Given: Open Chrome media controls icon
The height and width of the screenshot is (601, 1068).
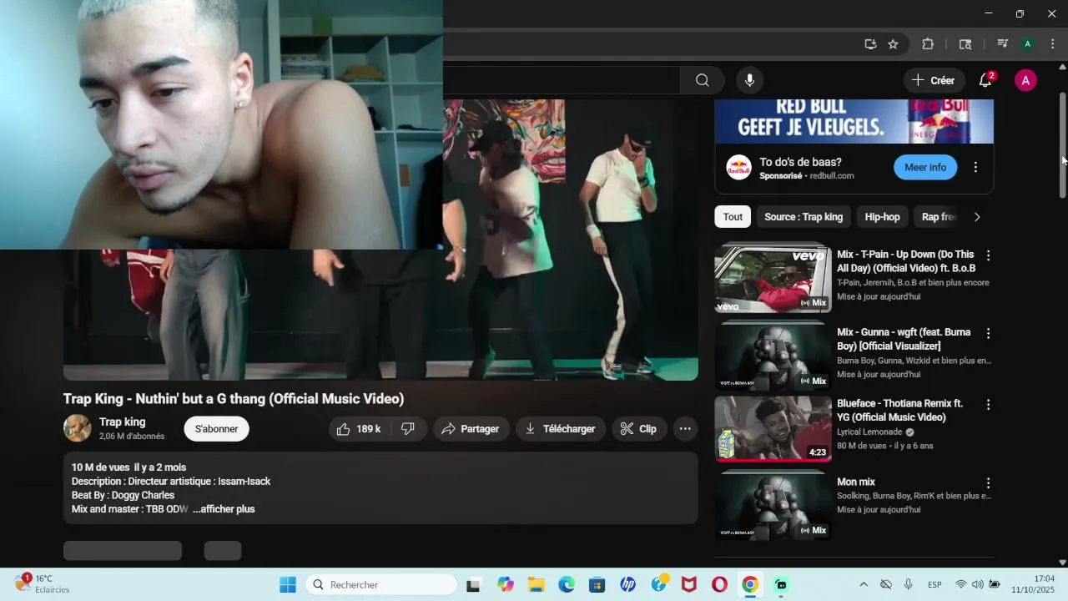Looking at the screenshot, I should coord(1003,44).
